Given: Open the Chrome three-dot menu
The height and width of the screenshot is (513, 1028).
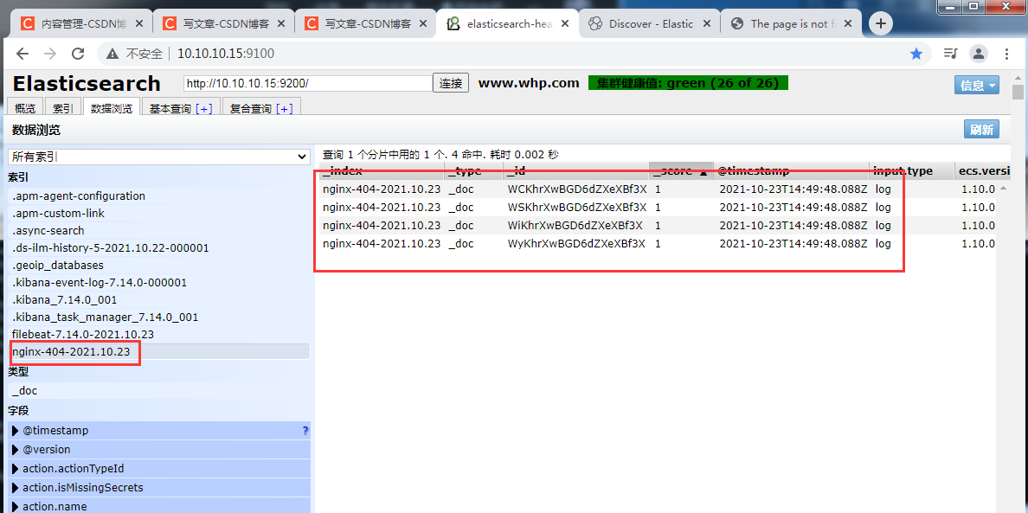Looking at the screenshot, I should (1006, 54).
